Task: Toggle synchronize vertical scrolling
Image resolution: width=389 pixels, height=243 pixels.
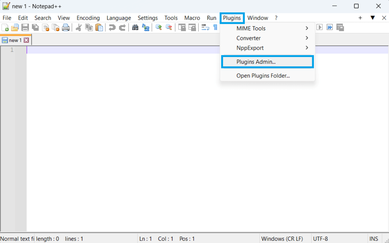Action: 182,27
